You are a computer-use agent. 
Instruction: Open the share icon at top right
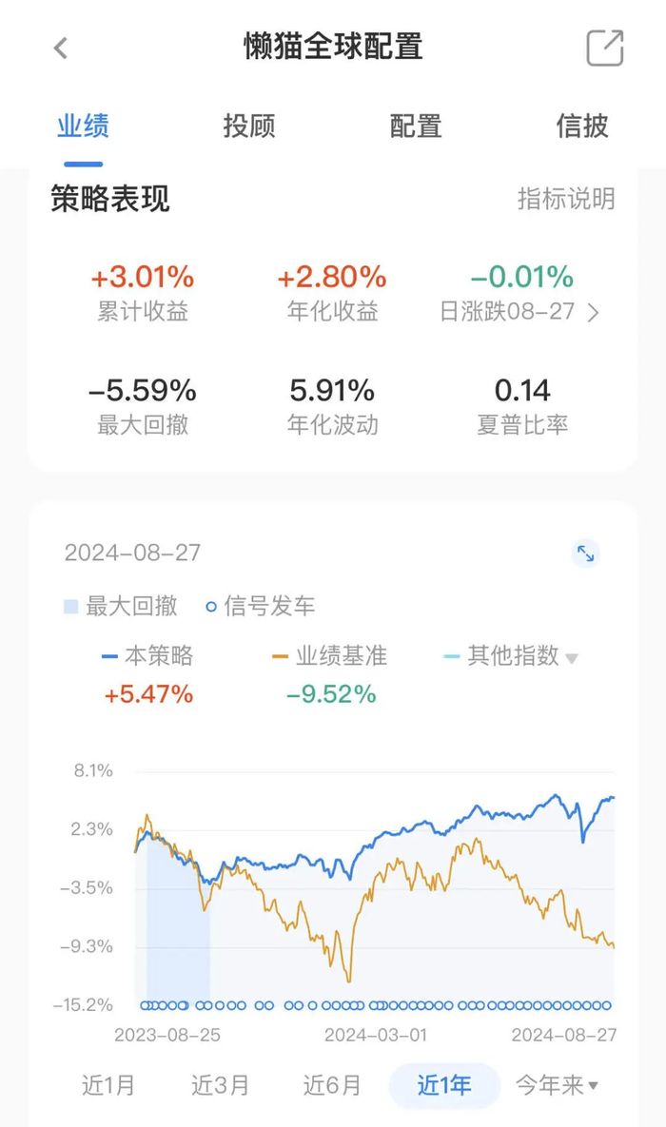point(603,48)
